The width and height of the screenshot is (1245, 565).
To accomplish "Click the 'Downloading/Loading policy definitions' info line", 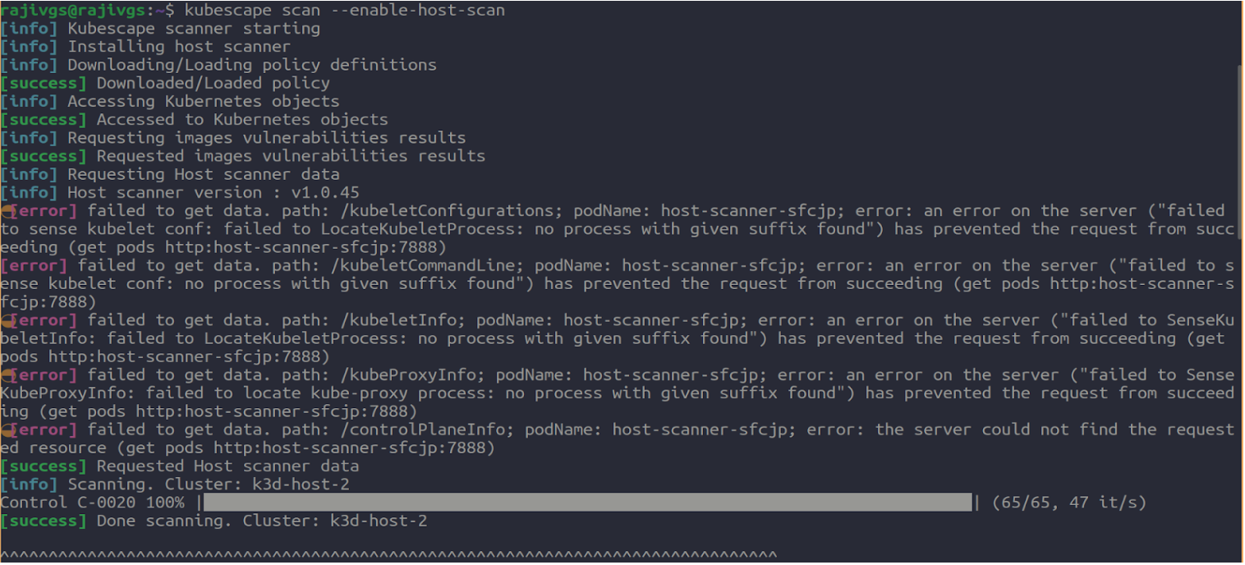I will coord(251,65).
